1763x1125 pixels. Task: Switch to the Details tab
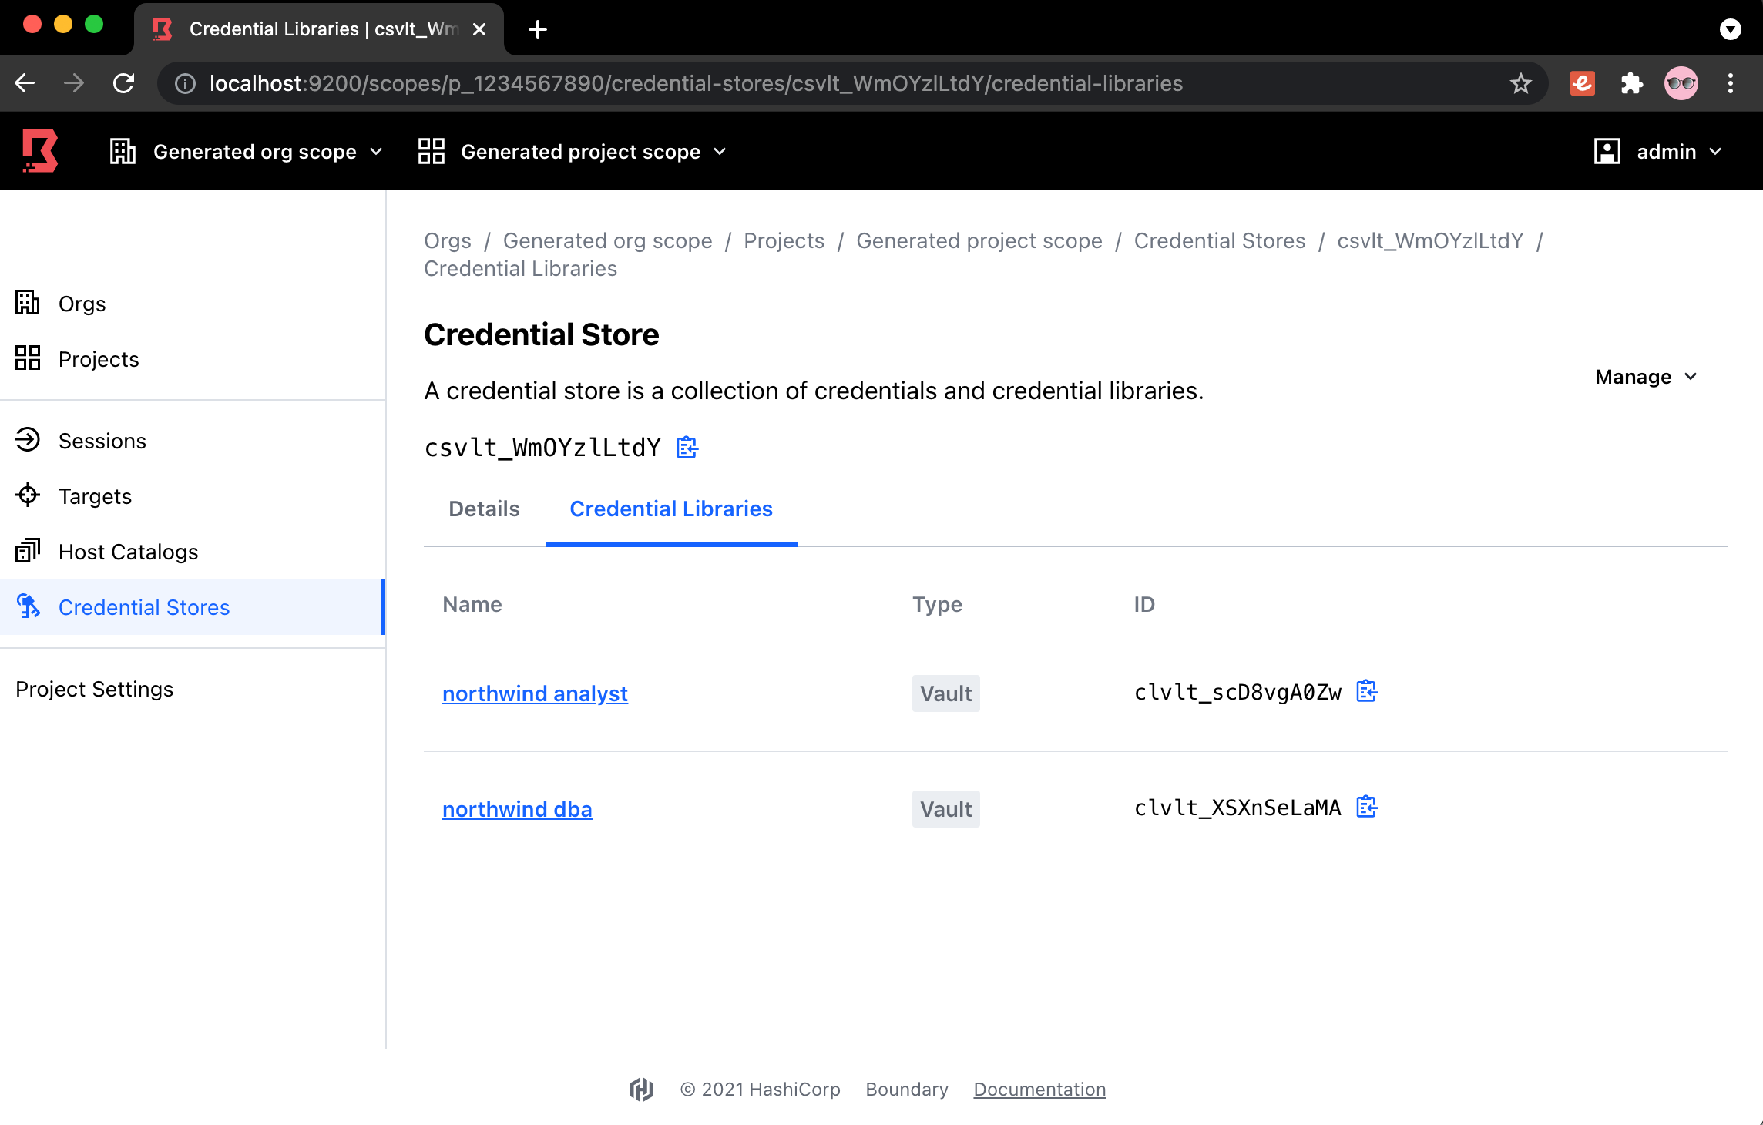(x=484, y=509)
